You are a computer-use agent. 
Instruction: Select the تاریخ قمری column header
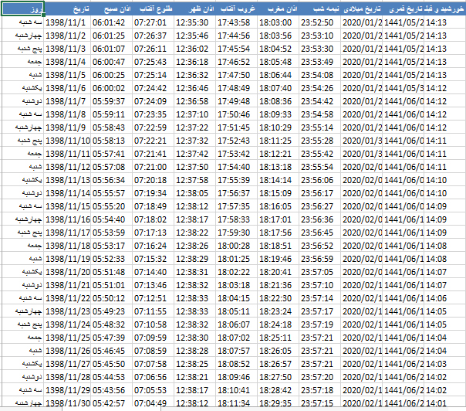click(x=403, y=8)
